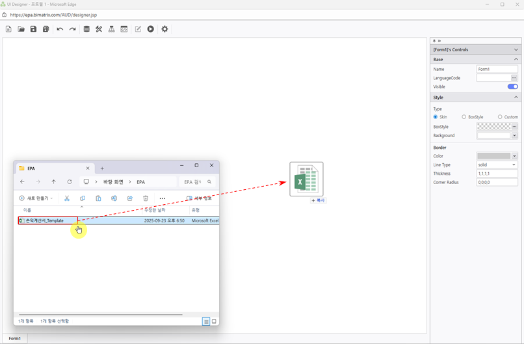Open a file with the folder icon
The height and width of the screenshot is (344, 524).
[21, 29]
